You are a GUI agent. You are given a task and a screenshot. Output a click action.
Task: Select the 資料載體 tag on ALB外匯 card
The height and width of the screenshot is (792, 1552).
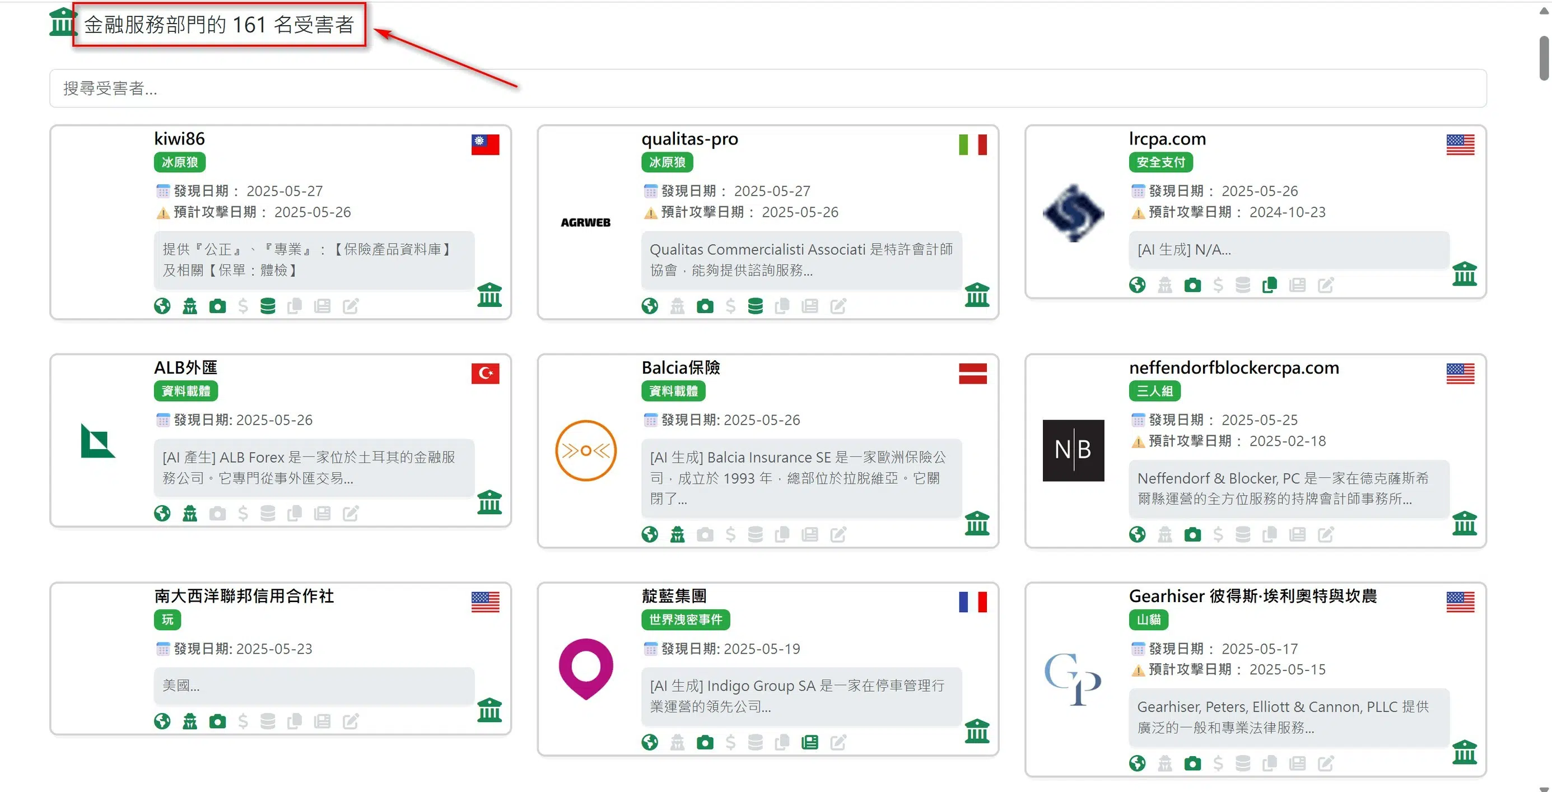tap(185, 391)
